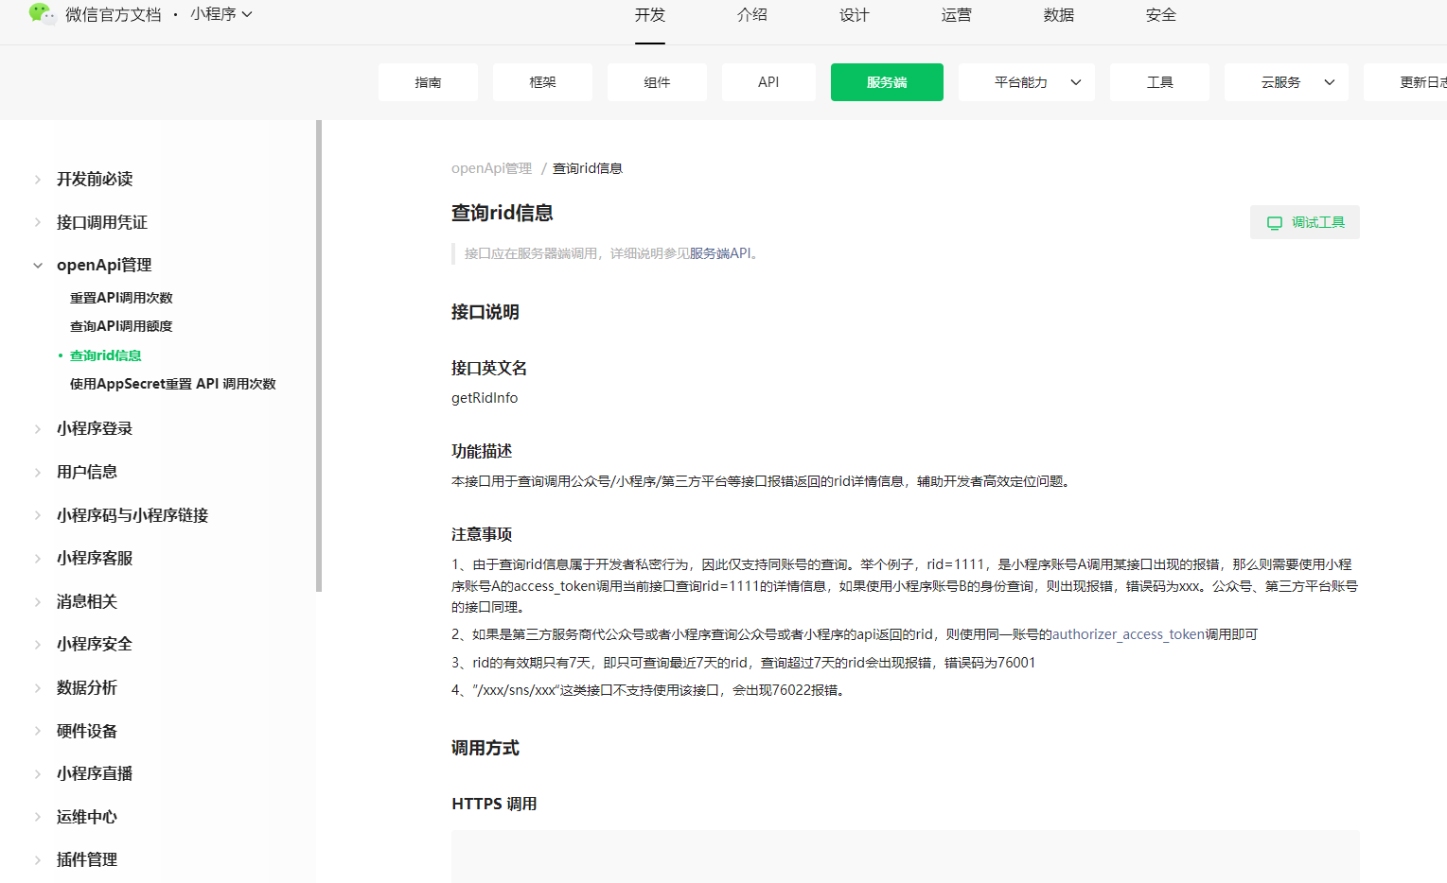1447x883 pixels.
Task: Open the 框架 sub-navigation tab
Action: click(542, 82)
